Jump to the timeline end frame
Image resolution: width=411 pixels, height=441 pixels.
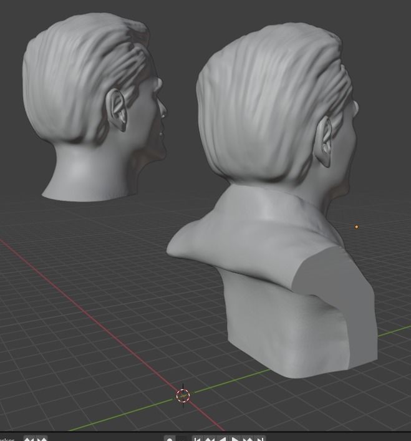(259, 438)
